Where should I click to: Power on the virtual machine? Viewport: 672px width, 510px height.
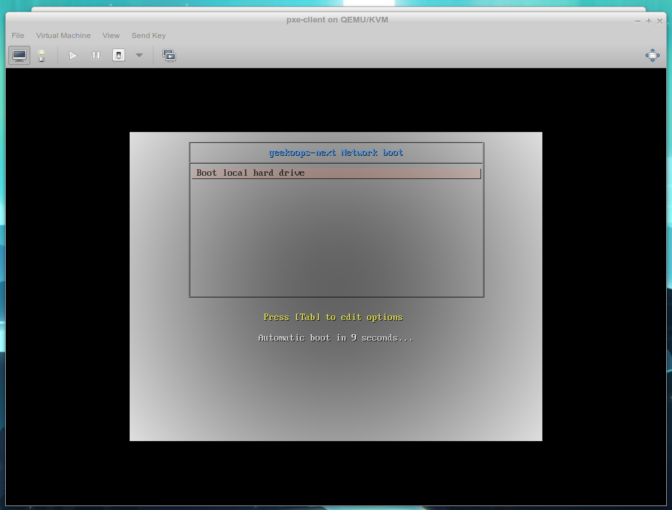pyautogui.click(x=73, y=55)
